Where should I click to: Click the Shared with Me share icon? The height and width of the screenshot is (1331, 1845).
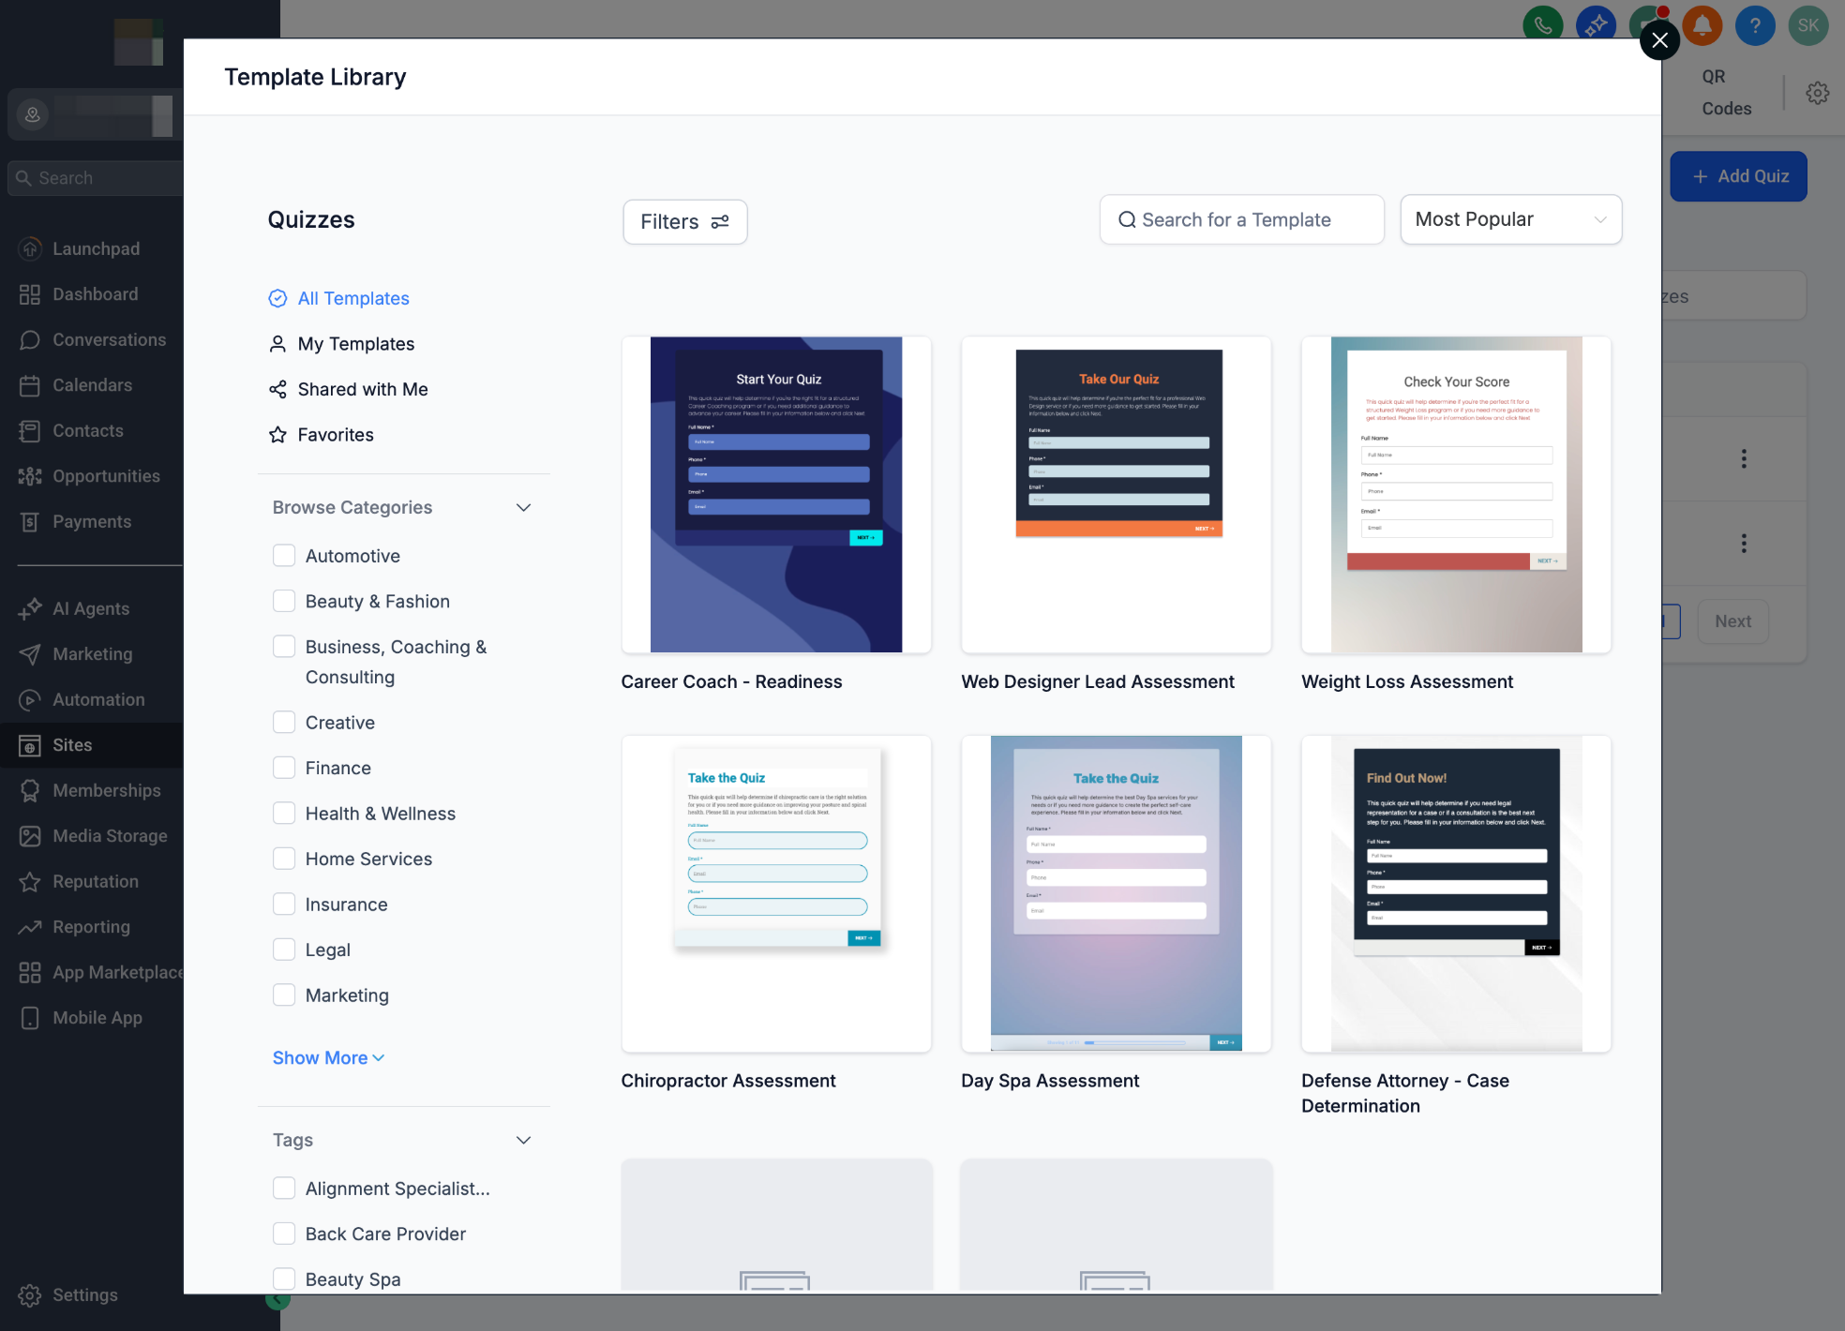[x=277, y=389]
